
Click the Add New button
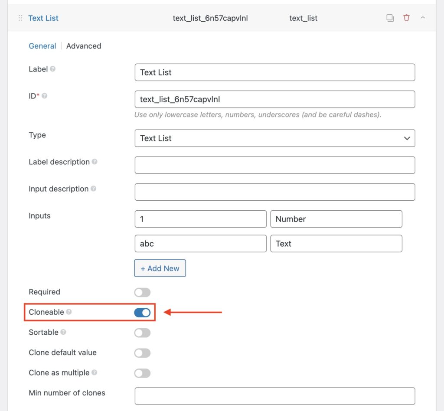160,268
